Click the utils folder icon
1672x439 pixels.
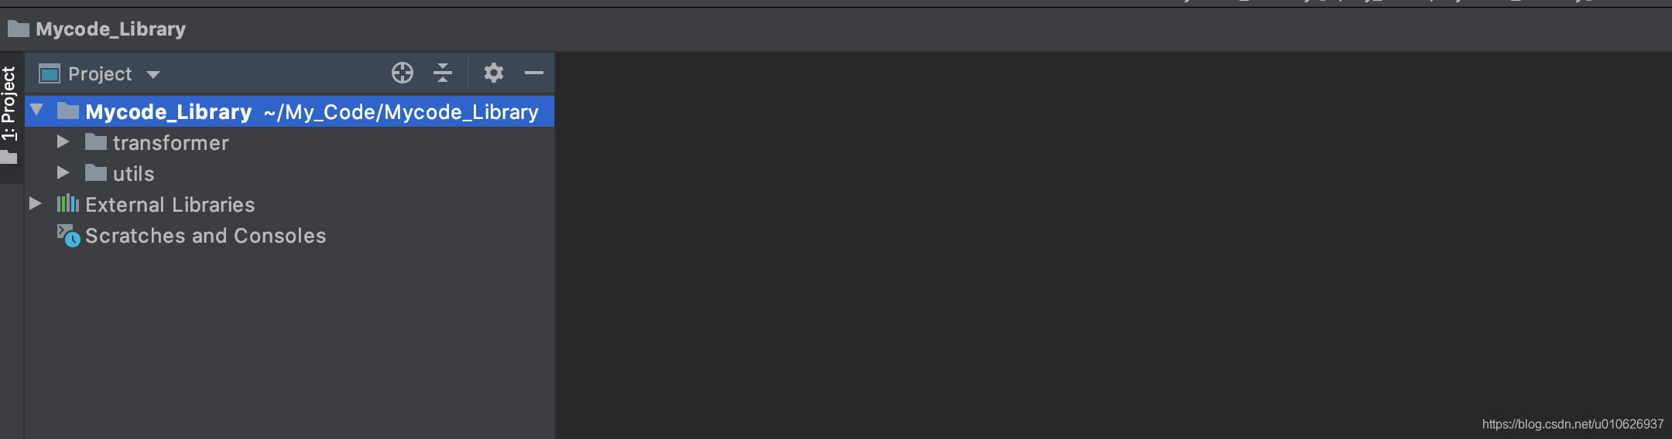(96, 172)
